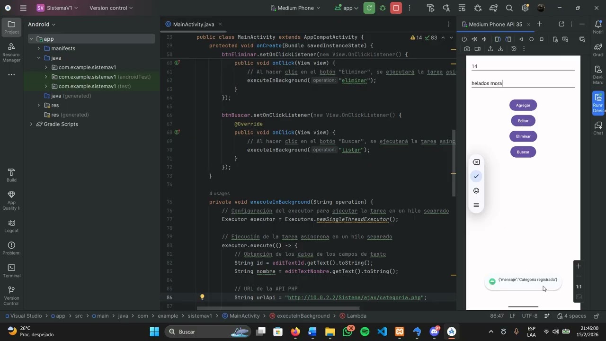Expand Gradle Scripts node
Viewport: 606px width, 341px height.
point(31,124)
